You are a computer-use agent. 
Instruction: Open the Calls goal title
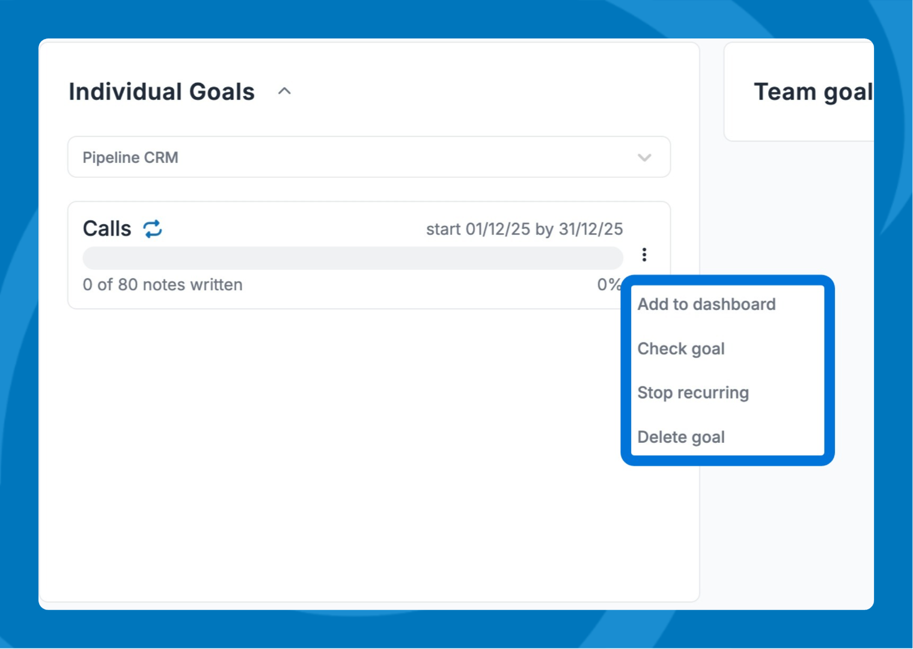click(107, 229)
